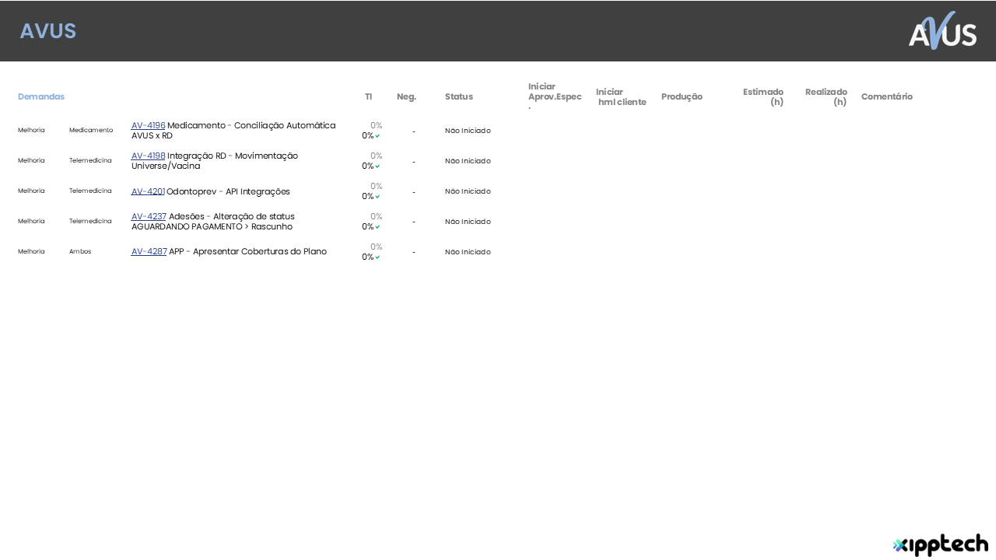Click the Demandas column header
996x560 pixels.
coord(41,96)
